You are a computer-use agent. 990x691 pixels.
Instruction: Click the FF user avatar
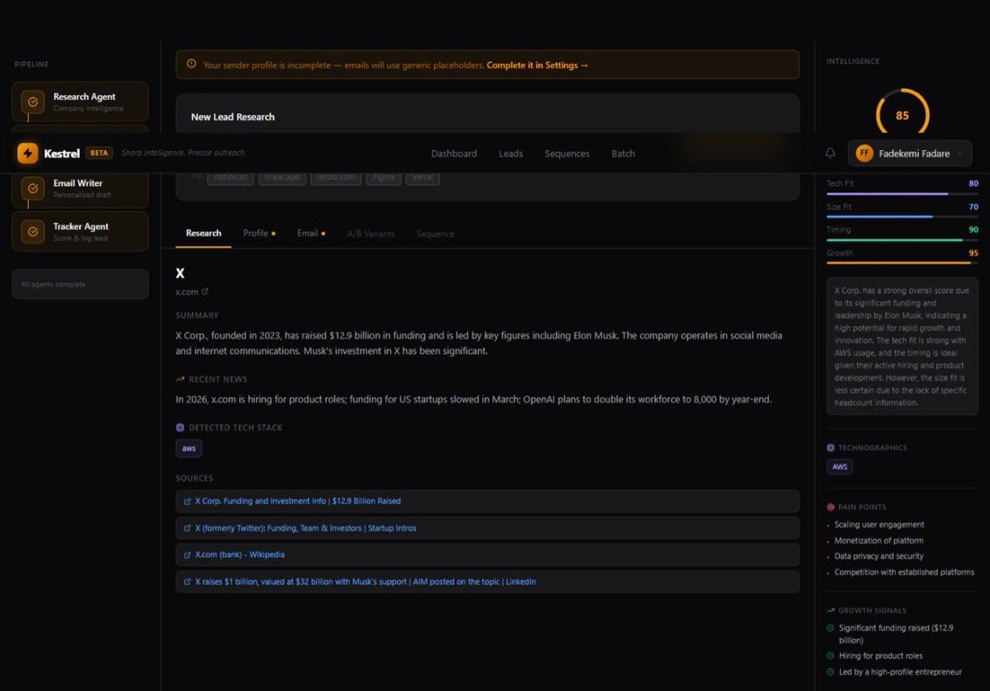coord(864,153)
